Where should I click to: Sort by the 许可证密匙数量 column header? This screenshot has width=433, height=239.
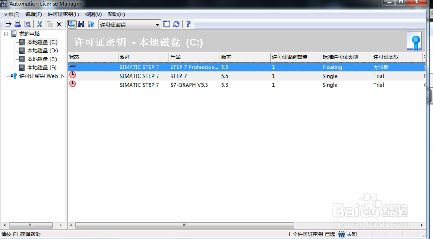coord(296,57)
